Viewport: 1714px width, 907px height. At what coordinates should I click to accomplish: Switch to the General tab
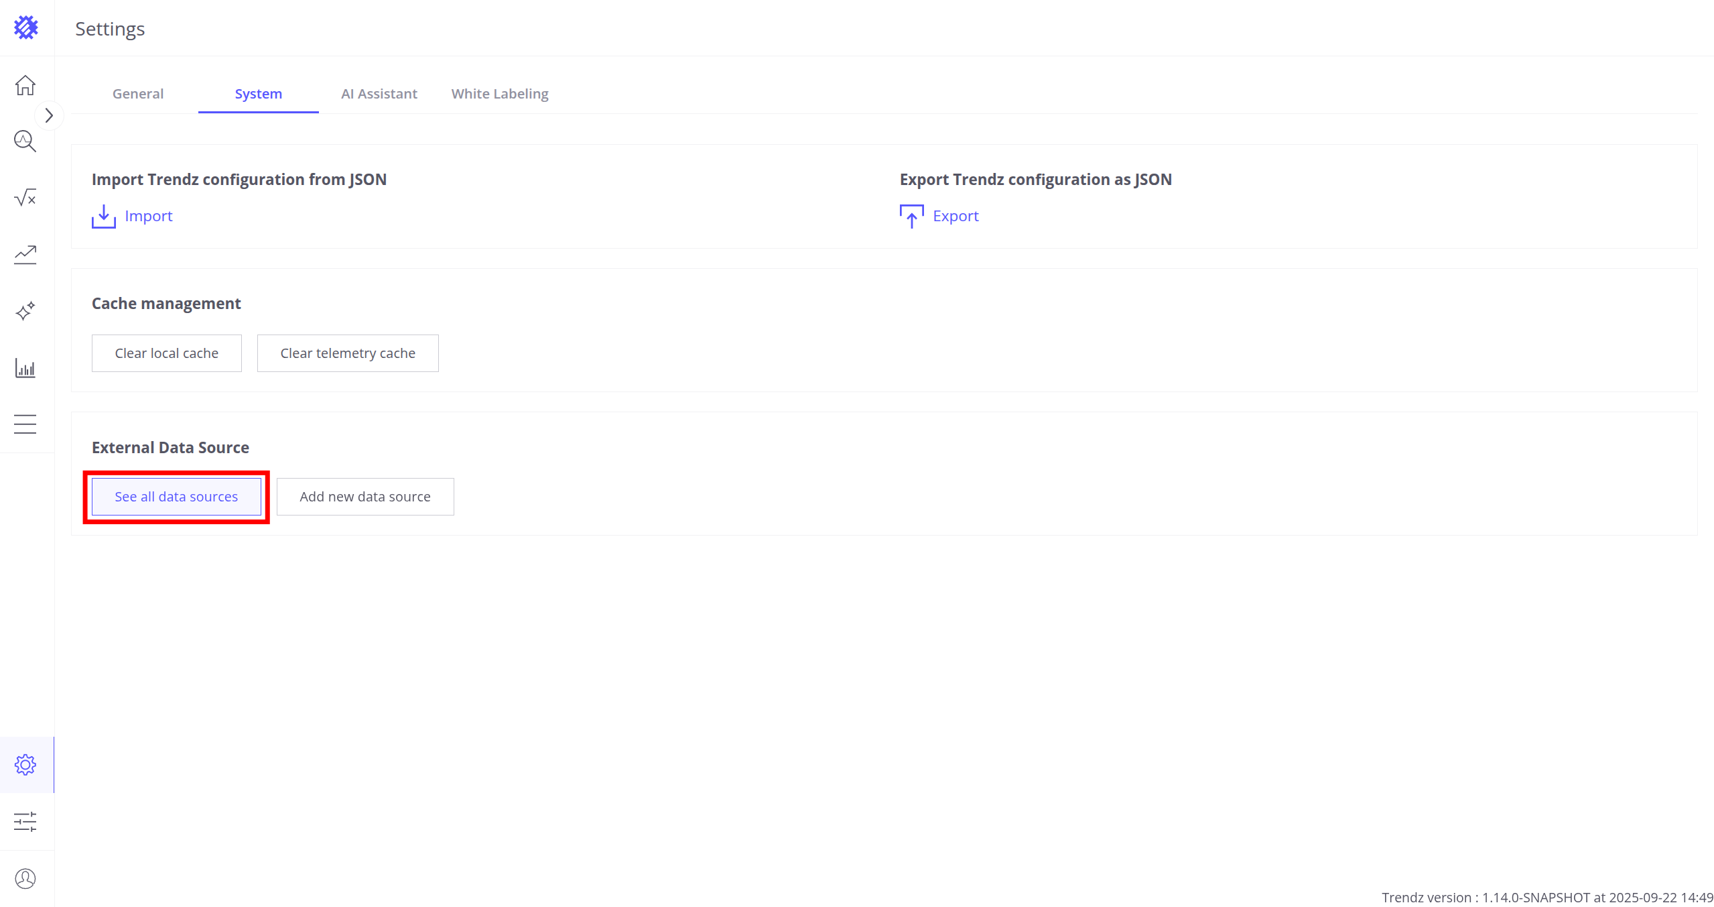pos(138,94)
